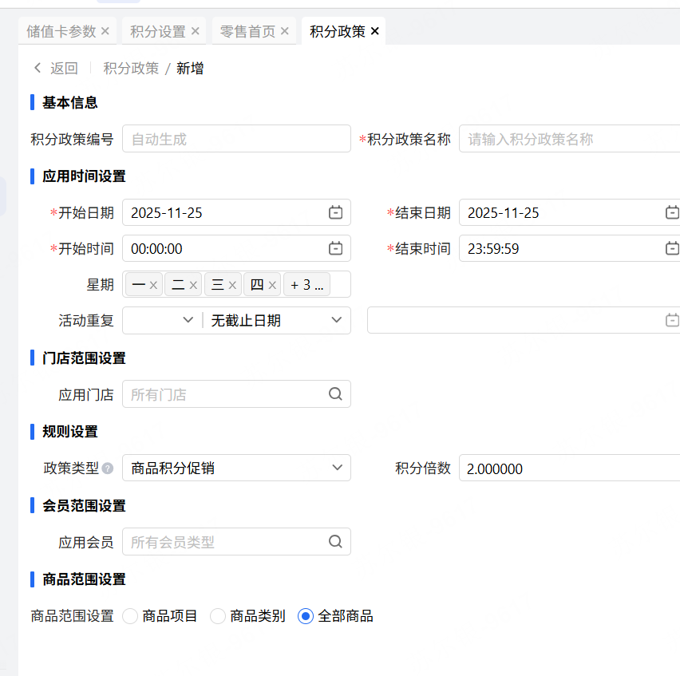The width and height of the screenshot is (680, 676).
Task: Select the 商品项目 radio button
Action: point(130,616)
